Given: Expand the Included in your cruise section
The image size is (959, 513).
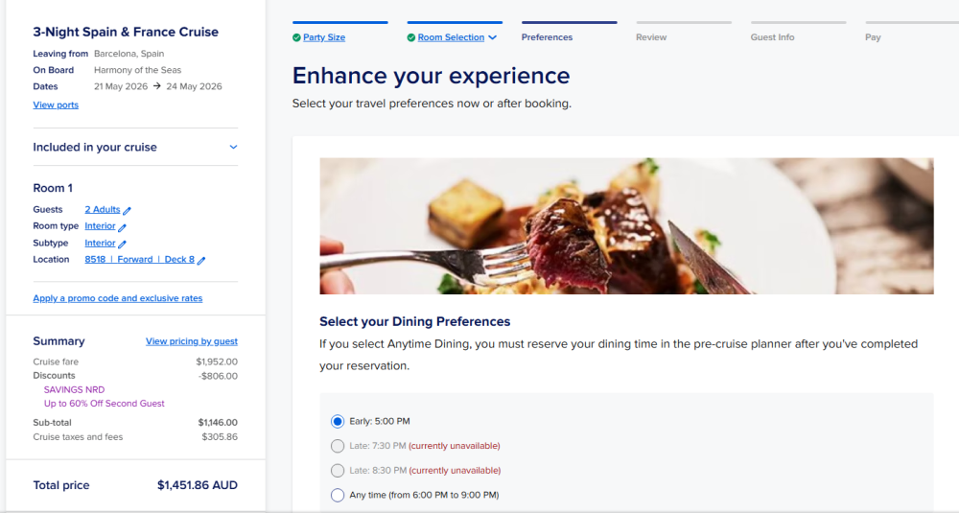Looking at the screenshot, I should coord(233,148).
